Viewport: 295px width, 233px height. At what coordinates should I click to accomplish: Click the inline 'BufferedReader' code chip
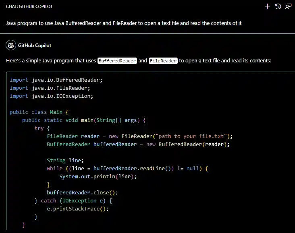point(117,61)
